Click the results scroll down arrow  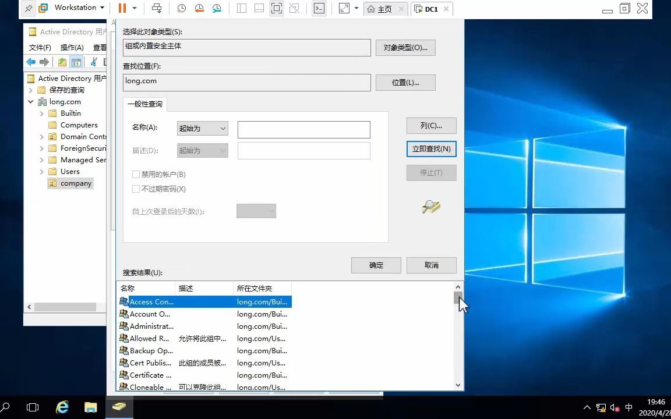click(458, 385)
